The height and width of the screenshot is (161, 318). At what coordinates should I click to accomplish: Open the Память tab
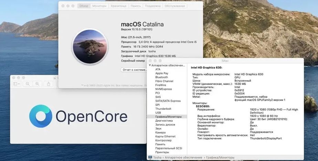point(136,6)
